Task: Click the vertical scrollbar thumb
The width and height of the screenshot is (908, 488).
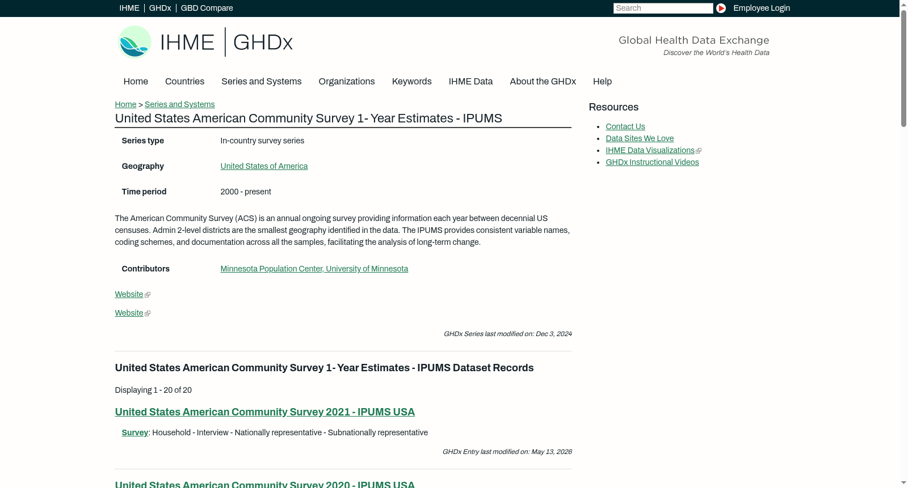Action: 903,68
